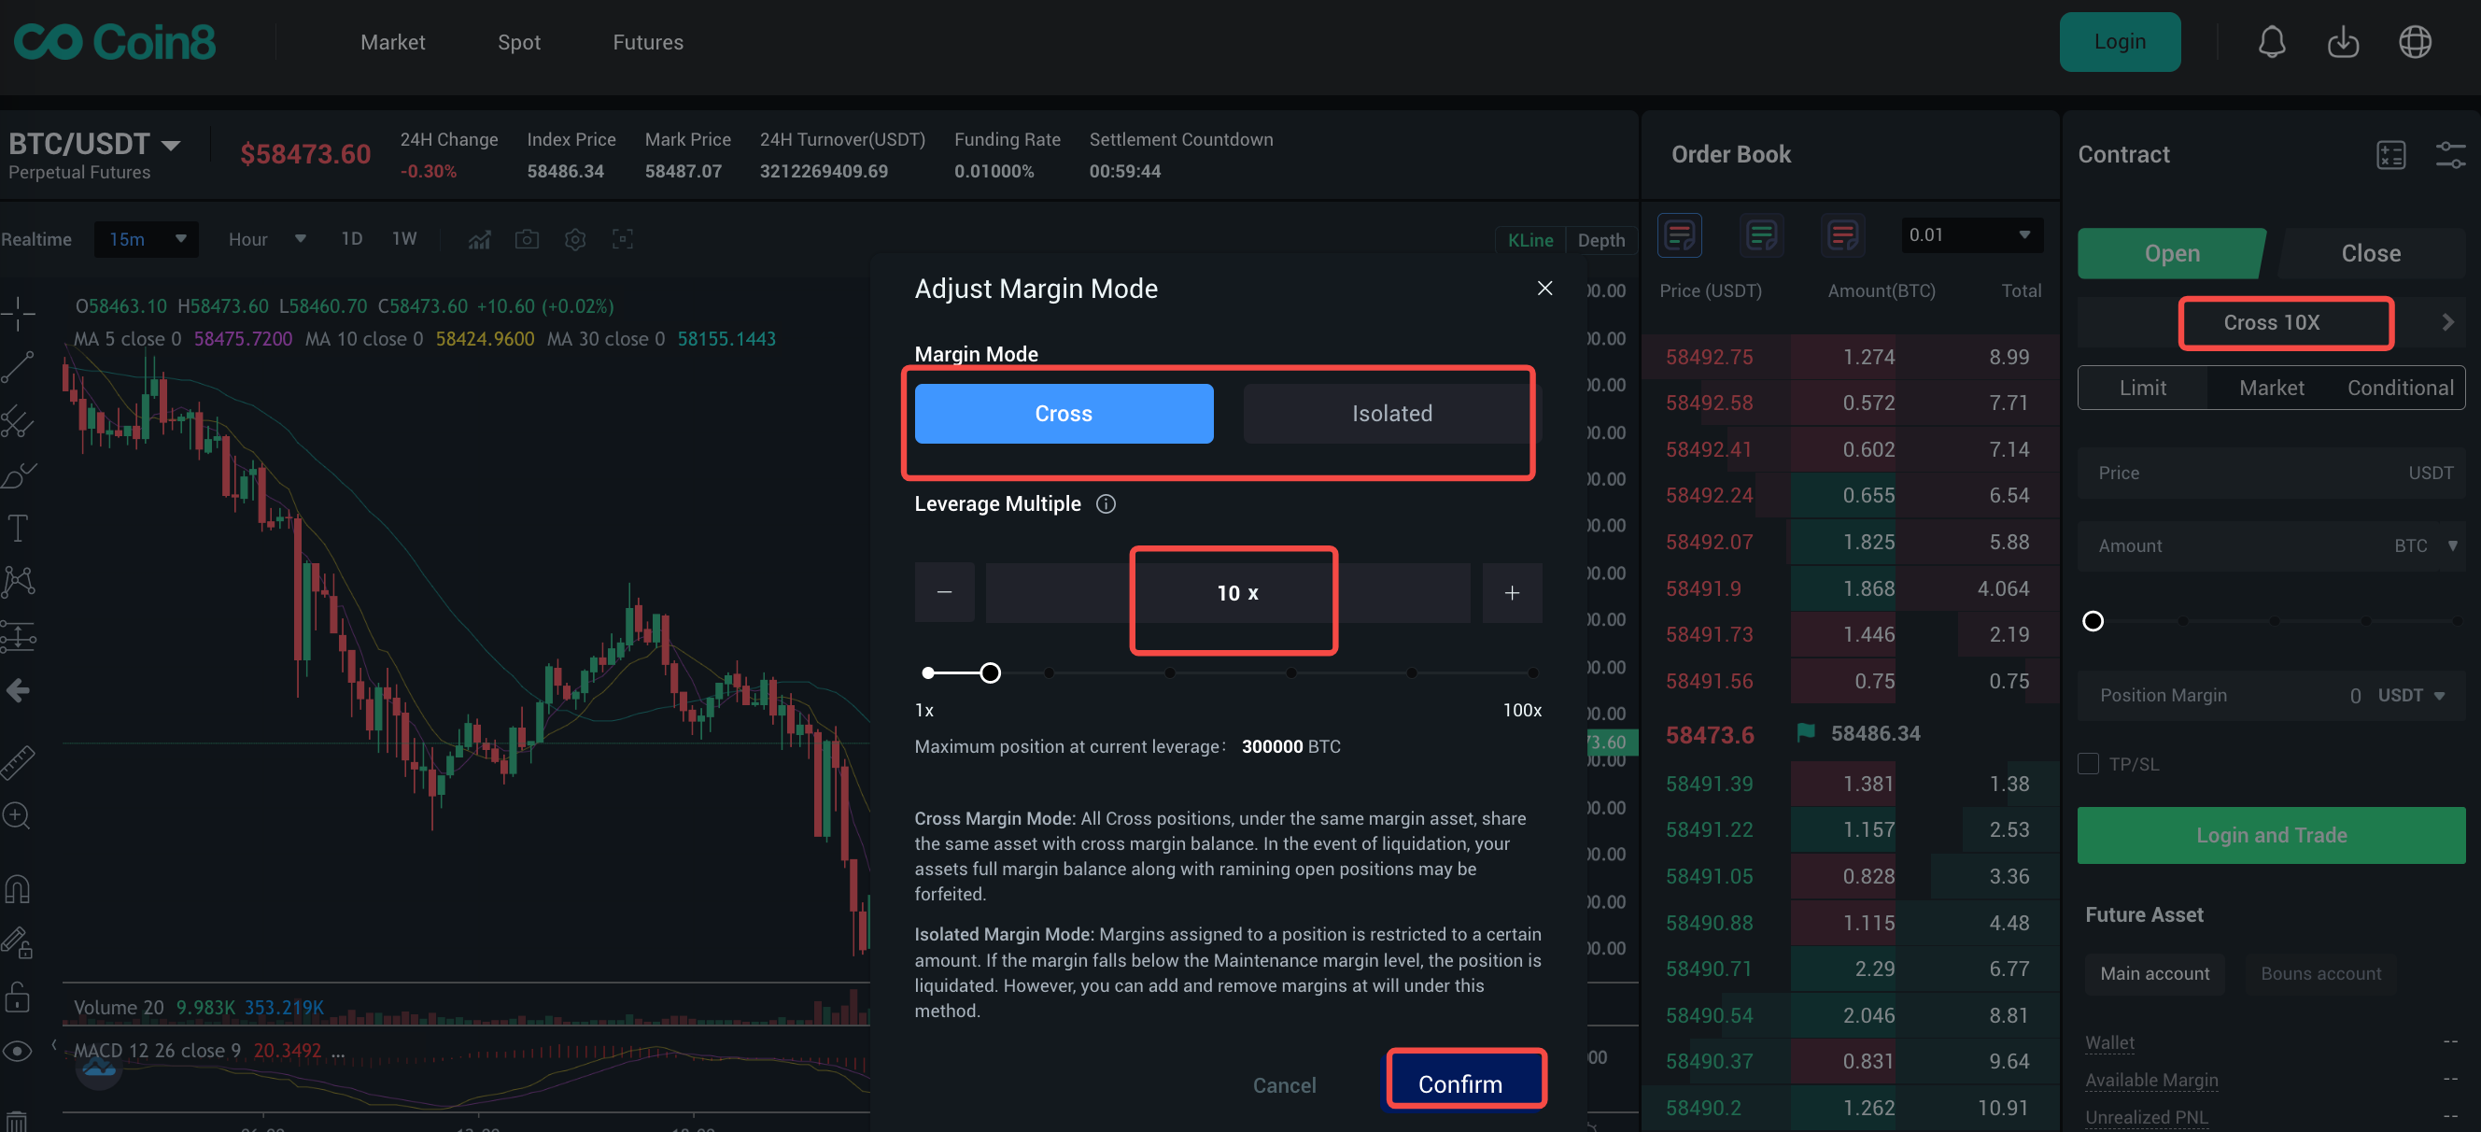
Task: Click the chart screenshot camera icon
Action: (x=527, y=239)
